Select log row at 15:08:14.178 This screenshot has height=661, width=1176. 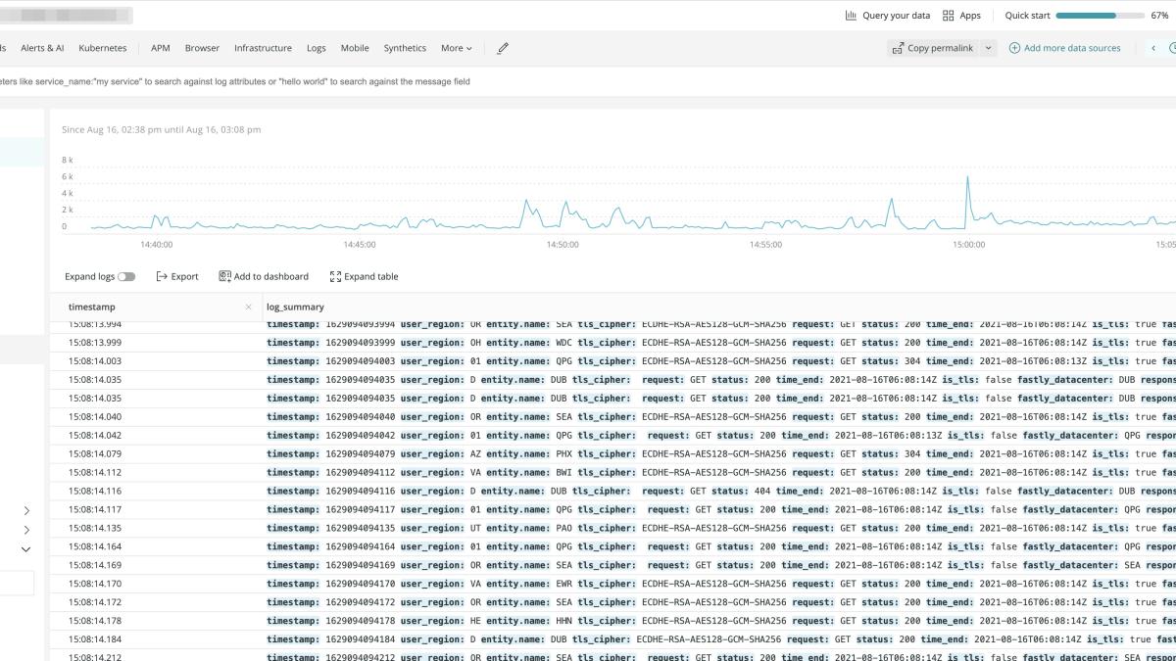coord(612,622)
